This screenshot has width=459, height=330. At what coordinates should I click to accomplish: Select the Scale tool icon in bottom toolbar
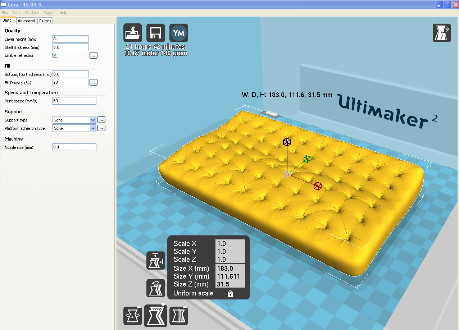pyautogui.click(x=155, y=316)
